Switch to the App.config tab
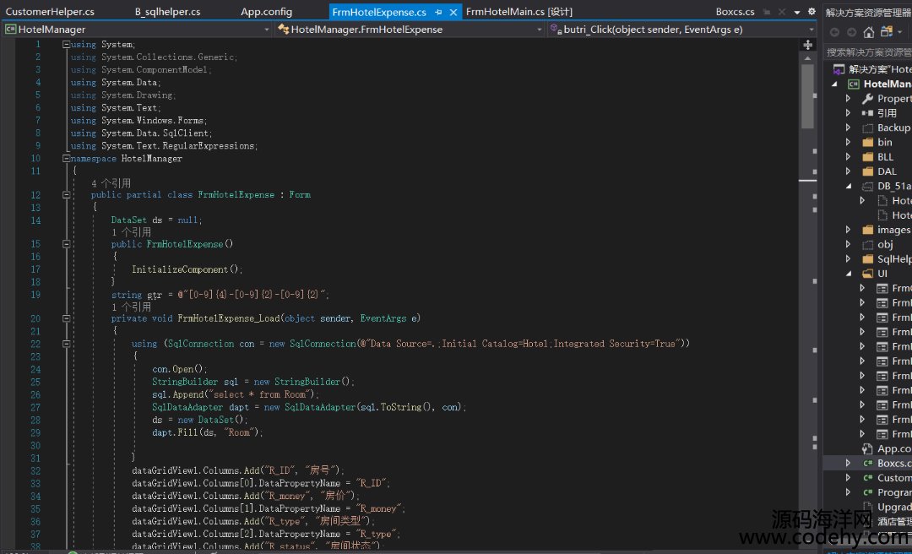 click(266, 12)
